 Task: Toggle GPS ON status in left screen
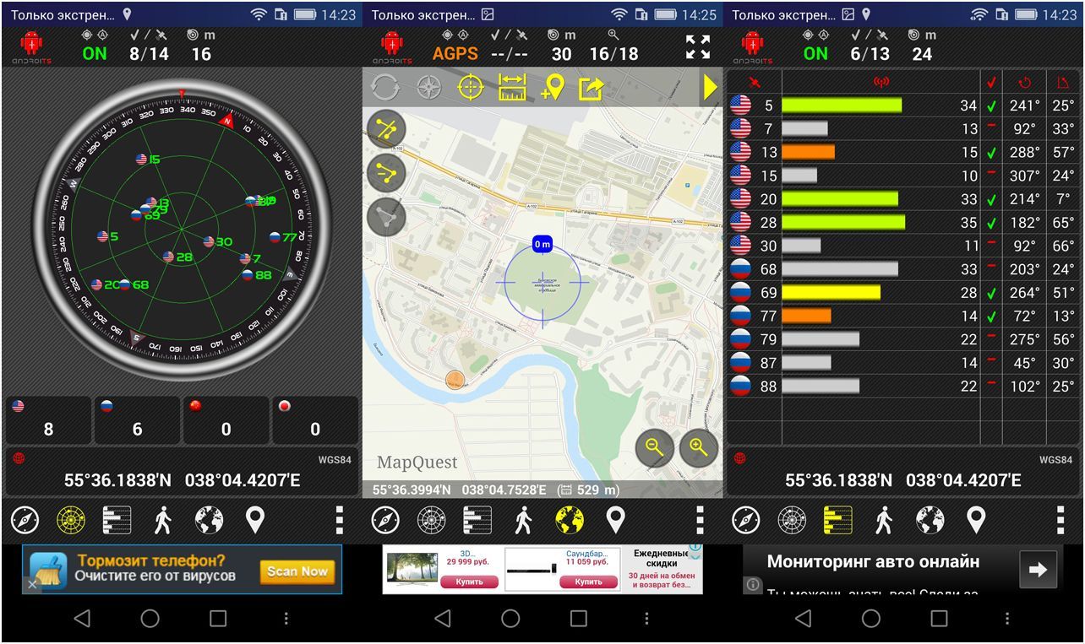tap(95, 53)
